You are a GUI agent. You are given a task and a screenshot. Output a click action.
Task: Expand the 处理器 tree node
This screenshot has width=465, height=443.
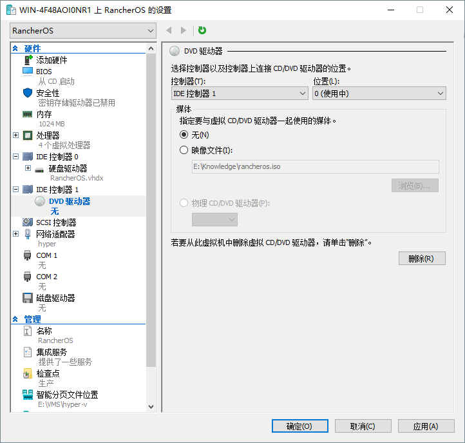16,135
